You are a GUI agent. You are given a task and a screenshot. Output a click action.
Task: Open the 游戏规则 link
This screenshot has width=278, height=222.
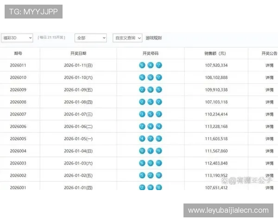click(x=154, y=38)
